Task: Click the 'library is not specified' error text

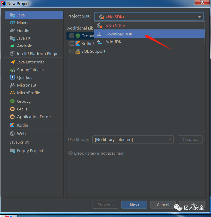Action: click(104, 153)
